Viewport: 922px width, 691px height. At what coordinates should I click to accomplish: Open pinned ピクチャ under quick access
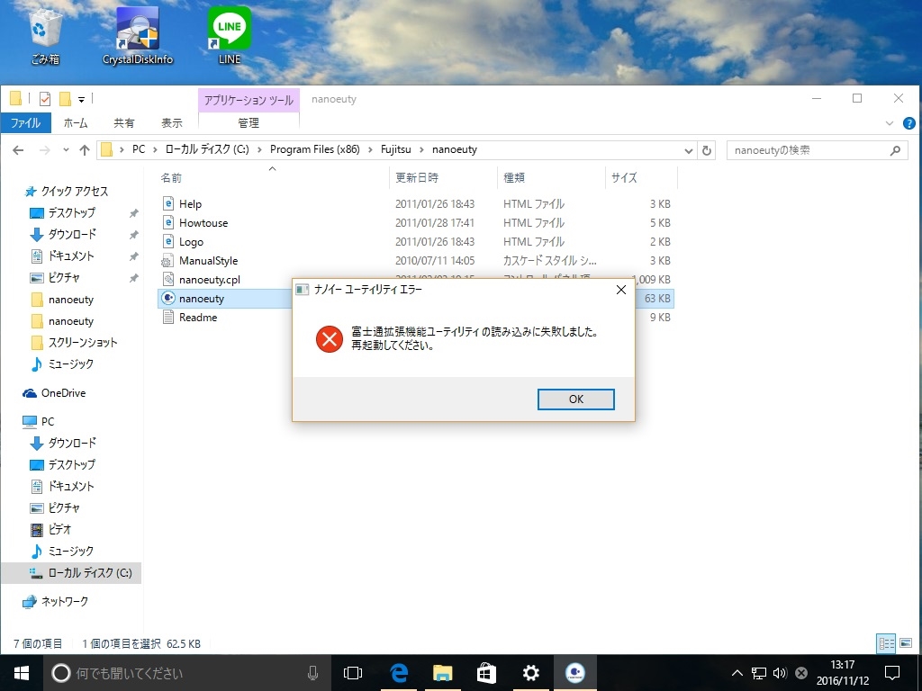coord(64,277)
